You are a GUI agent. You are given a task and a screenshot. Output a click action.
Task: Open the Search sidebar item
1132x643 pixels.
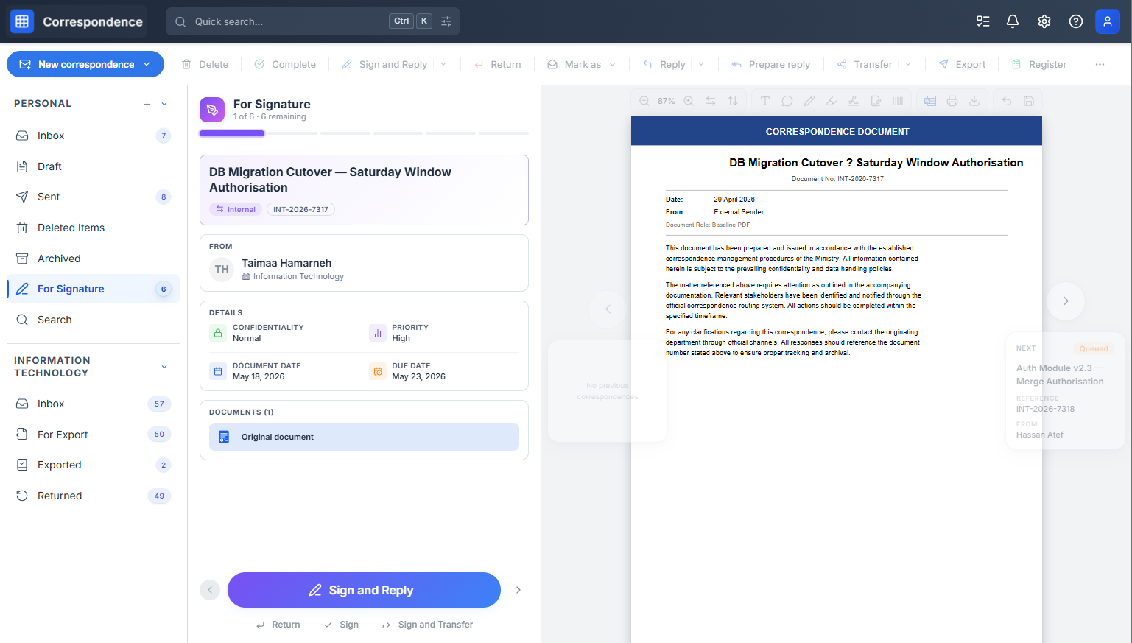tap(93, 320)
